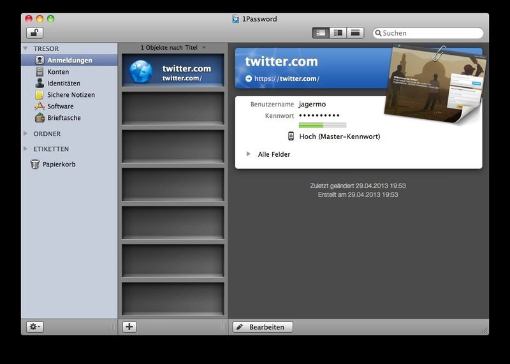Viewport: 510px width, 364px height.
Task: Click the username value jagermo
Action: 312,104
